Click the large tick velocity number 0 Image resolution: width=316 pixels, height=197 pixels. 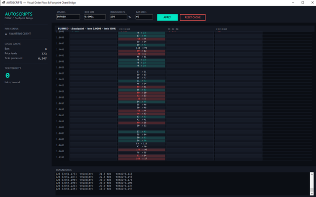[x=7, y=75]
